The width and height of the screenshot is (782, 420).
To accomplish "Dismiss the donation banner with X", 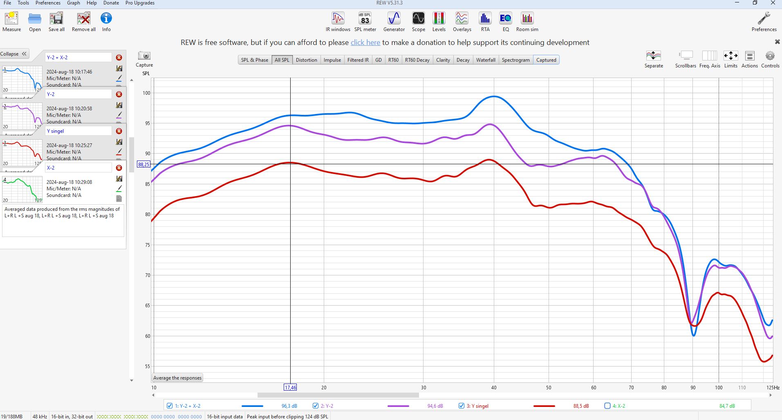I will pyautogui.click(x=777, y=42).
